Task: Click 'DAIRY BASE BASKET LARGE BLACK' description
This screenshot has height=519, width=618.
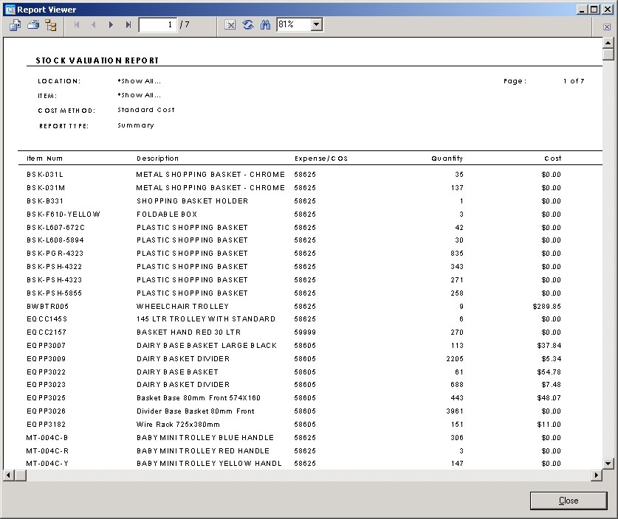Action: pyautogui.click(x=207, y=346)
